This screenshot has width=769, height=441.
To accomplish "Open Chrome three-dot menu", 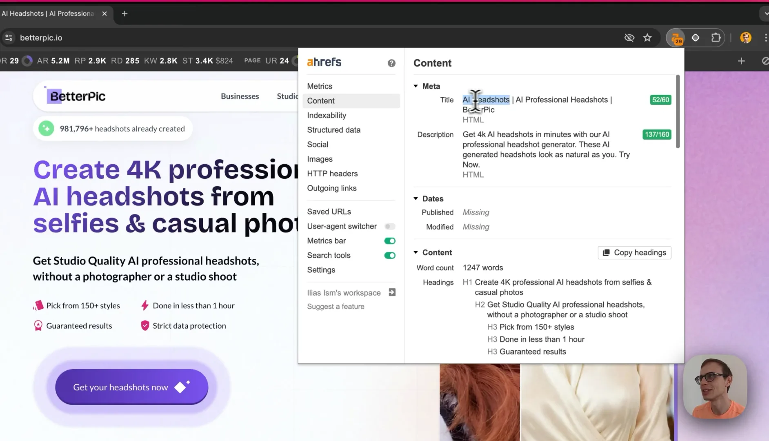I will (765, 38).
